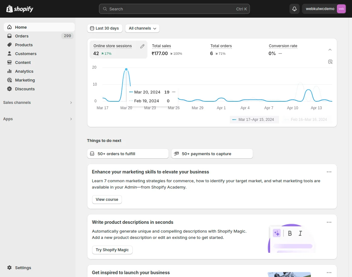Open 50+ payments to capture
Viewport: 352px width, 277px height.
tap(212, 154)
